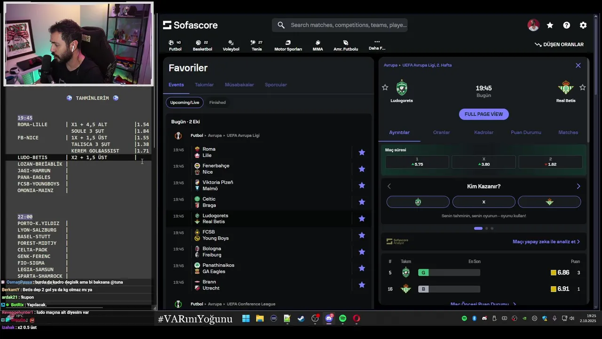The height and width of the screenshot is (339, 602).
Task: Open the user profile avatar
Action: point(533,25)
